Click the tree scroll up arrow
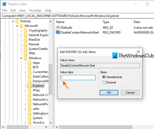 tap(50, 21)
